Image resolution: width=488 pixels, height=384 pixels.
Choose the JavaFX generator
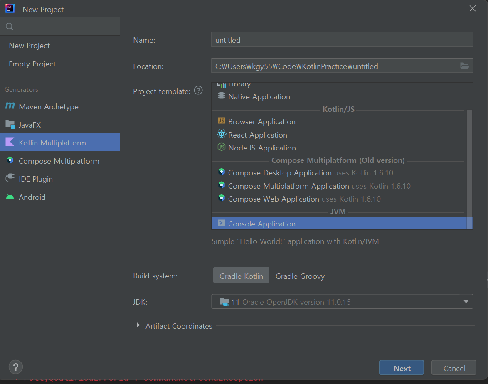pos(60,125)
